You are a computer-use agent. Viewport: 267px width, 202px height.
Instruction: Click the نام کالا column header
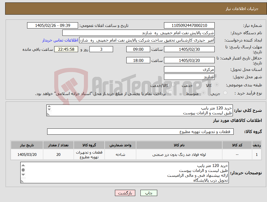coord(179,145)
